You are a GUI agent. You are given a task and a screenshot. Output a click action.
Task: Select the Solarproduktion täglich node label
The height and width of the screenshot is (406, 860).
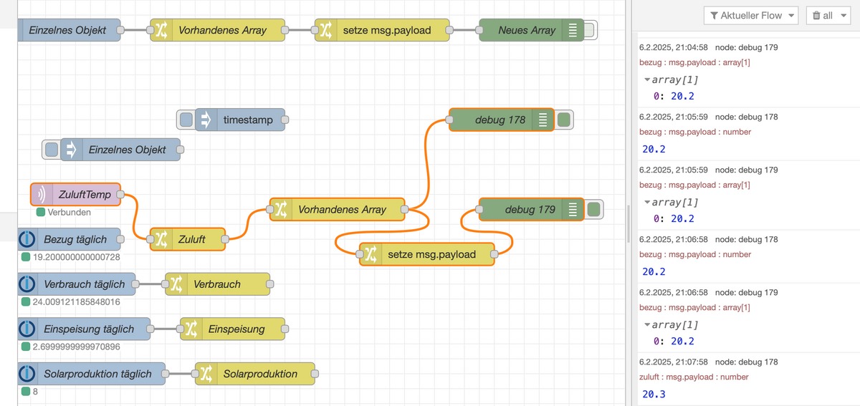[97, 374]
